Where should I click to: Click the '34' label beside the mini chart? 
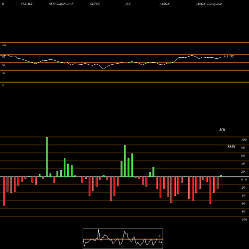pyautogui.click(x=160, y=242)
